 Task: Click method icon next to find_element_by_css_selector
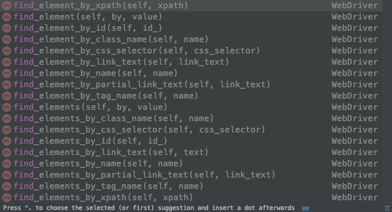coord(7,51)
